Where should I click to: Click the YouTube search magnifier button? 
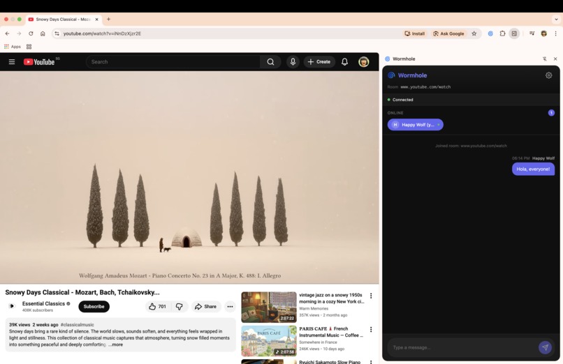[270, 62]
